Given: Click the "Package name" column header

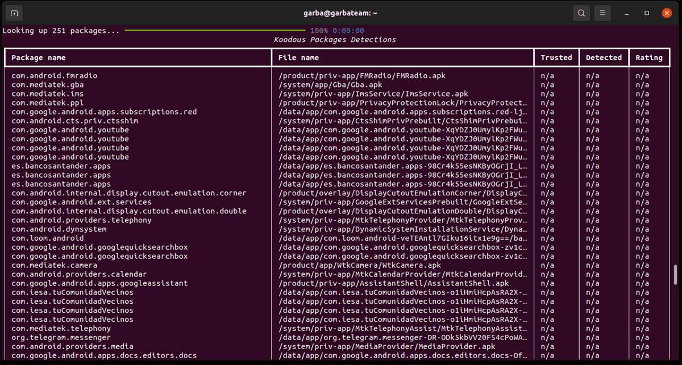Looking at the screenshot, I should [x=39, y=57].
